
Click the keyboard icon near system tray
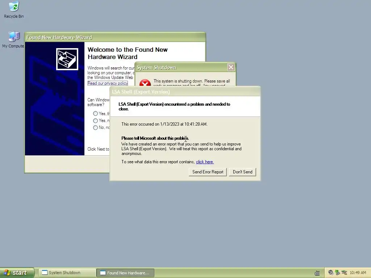317,273
